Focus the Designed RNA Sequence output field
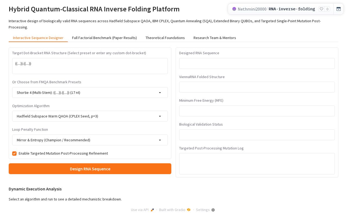 point(257,63)
